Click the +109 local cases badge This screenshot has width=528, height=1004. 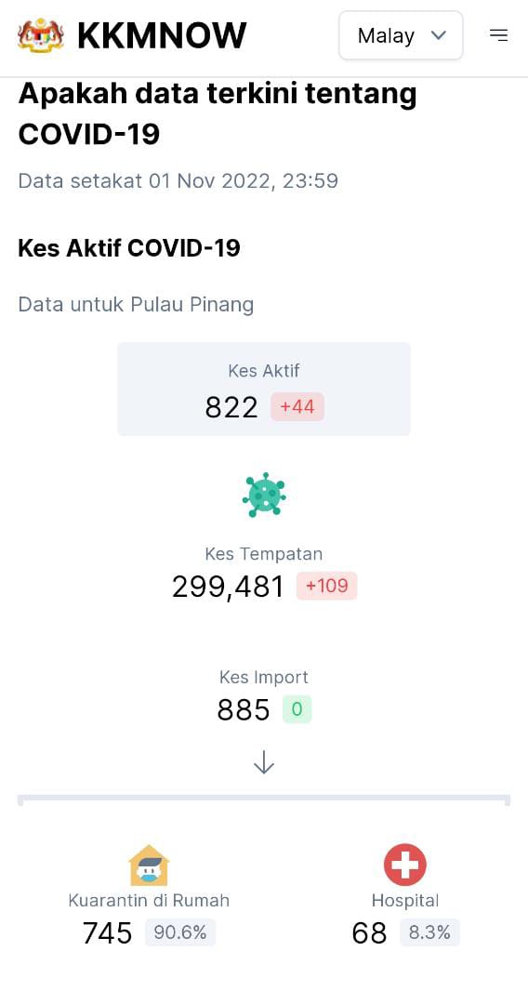(326, 586)
